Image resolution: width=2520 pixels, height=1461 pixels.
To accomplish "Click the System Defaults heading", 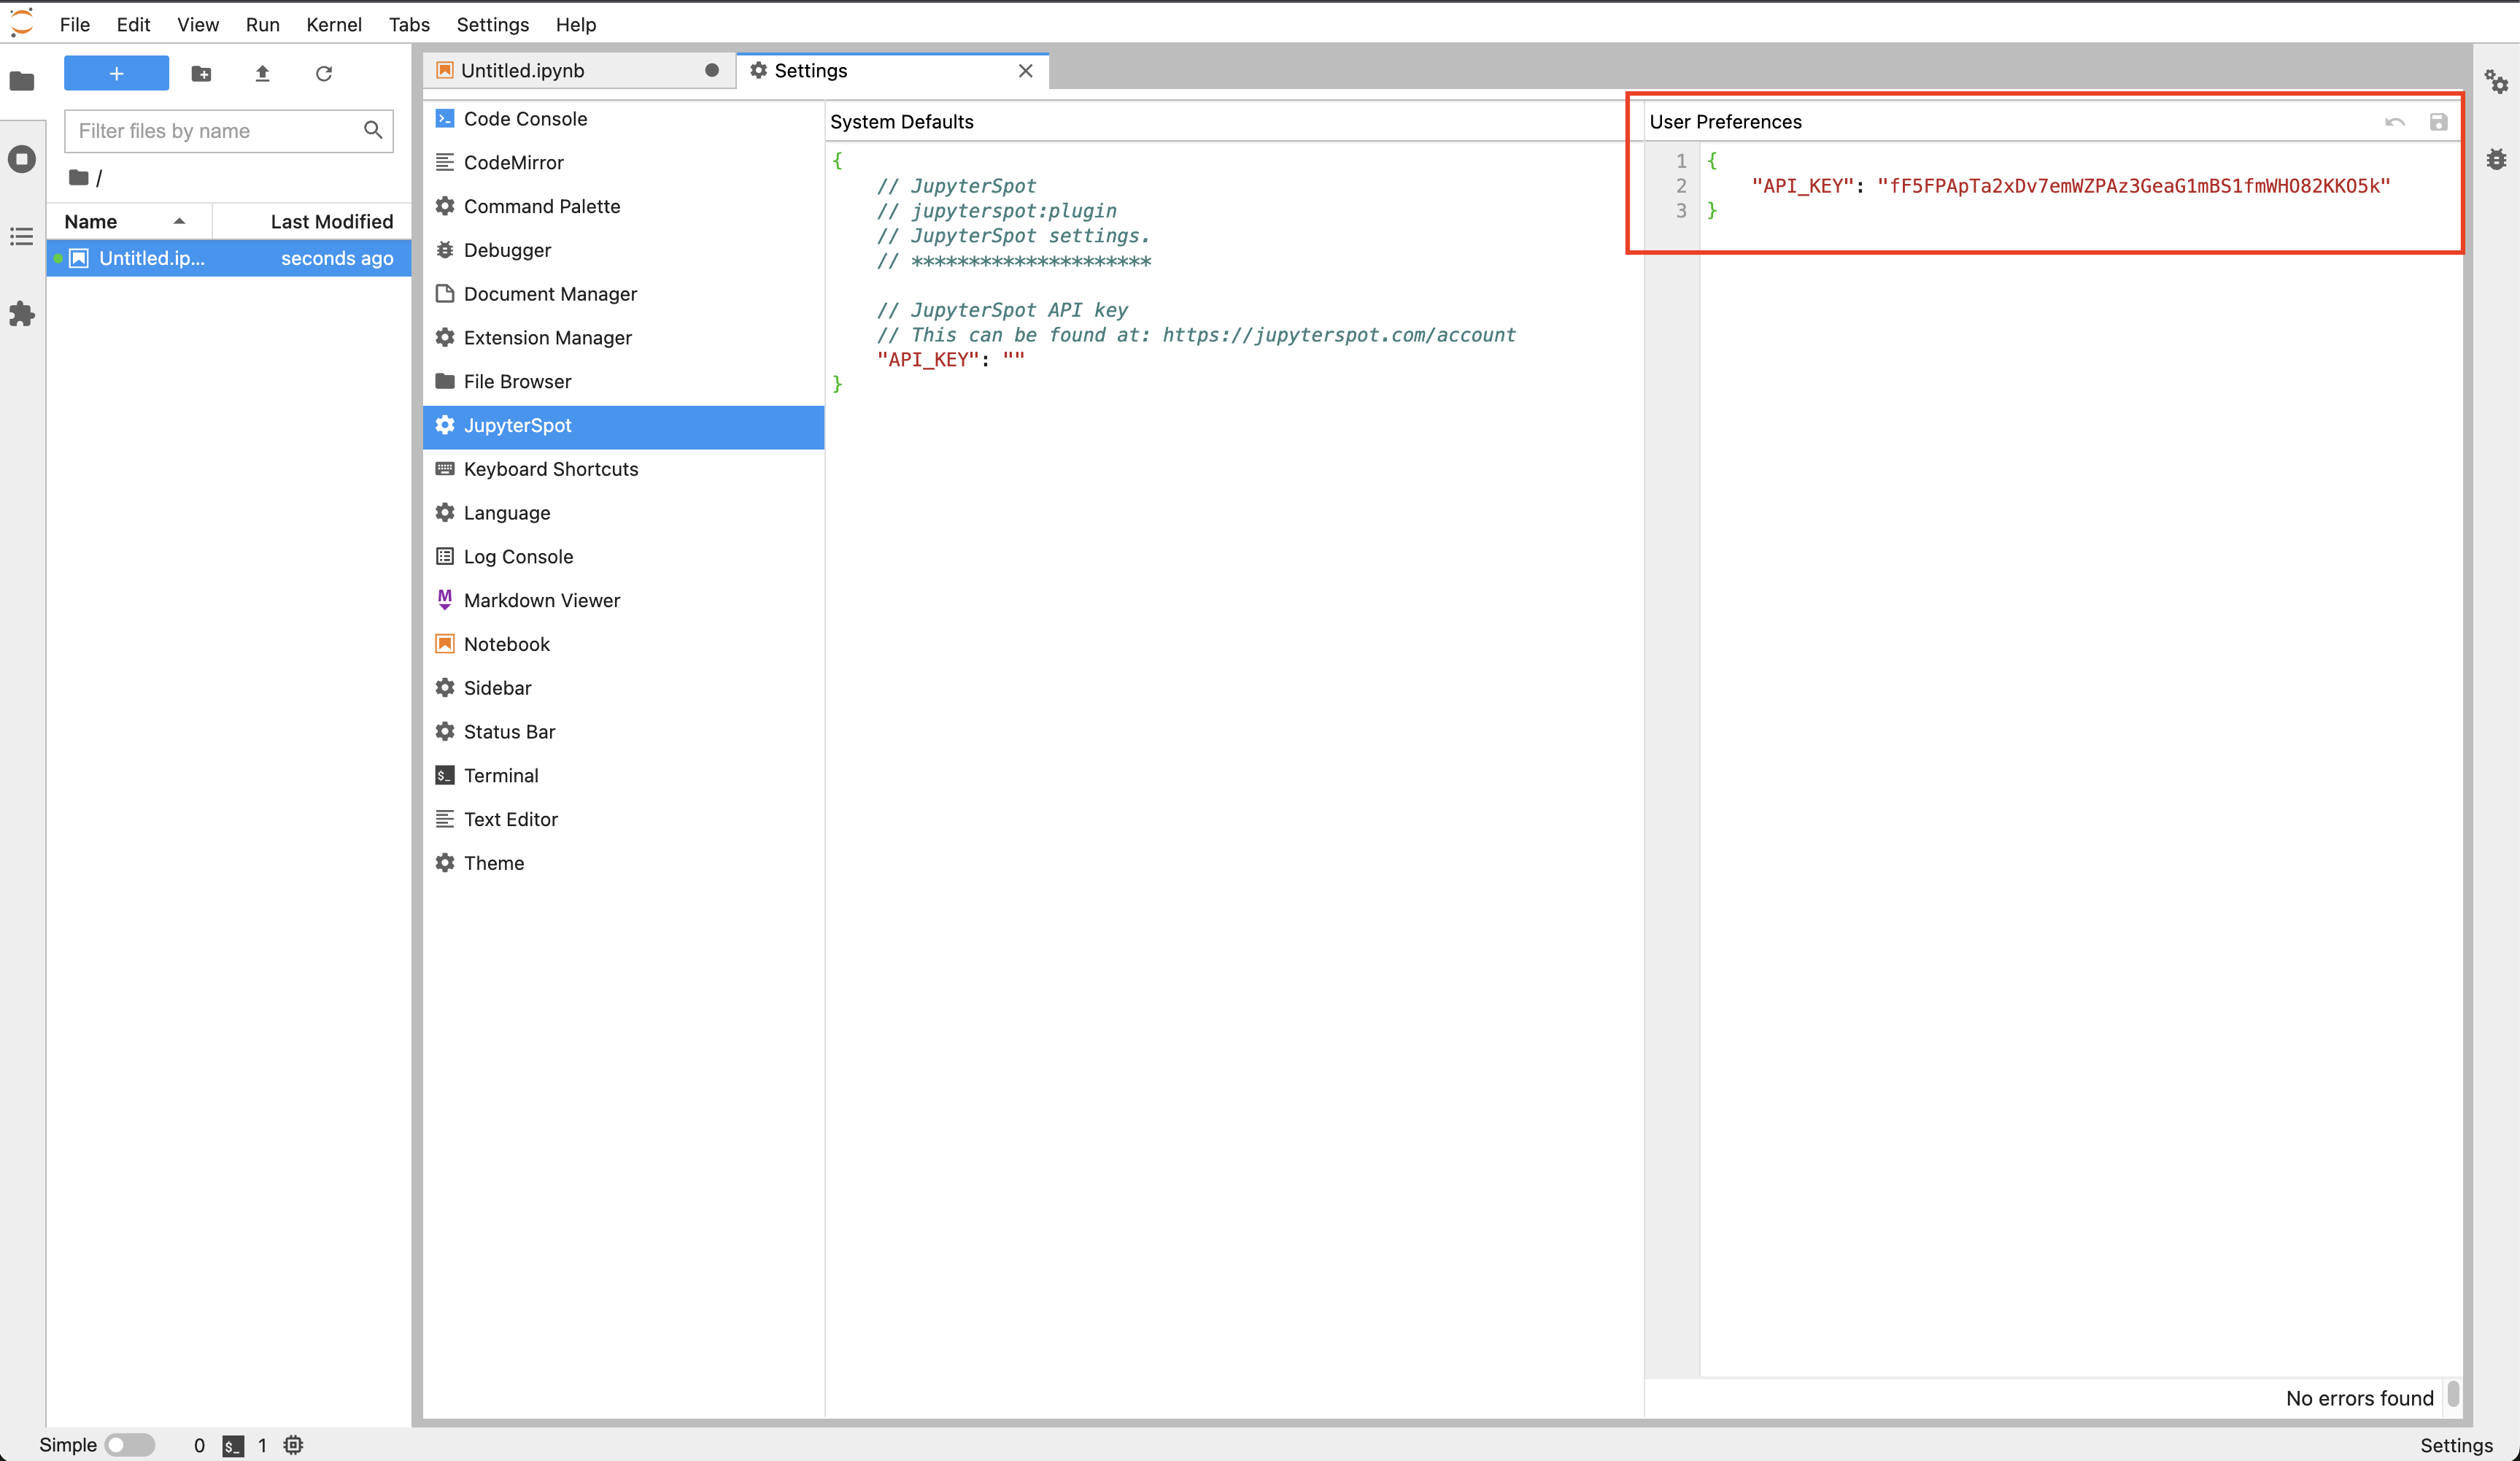I will (901, 122).
